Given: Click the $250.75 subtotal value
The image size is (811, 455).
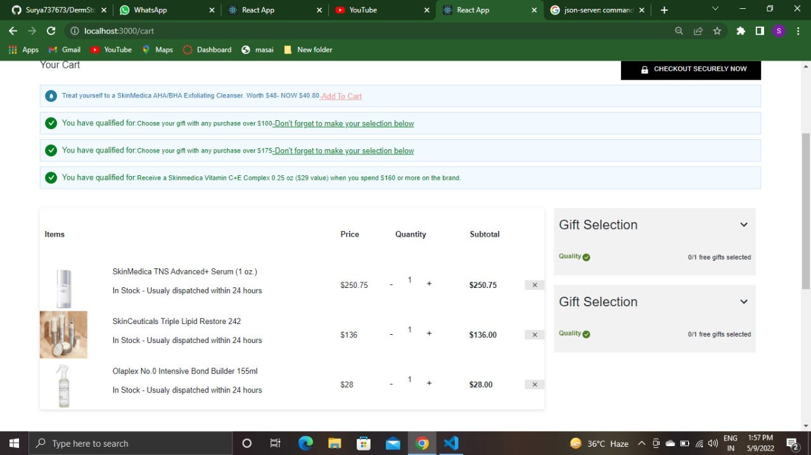Looking at the screenshot, I should tap(483, 285).
